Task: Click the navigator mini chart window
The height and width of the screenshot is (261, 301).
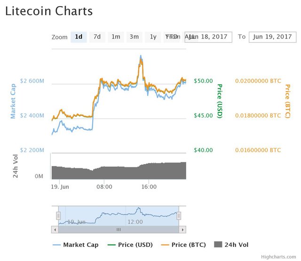Action: (119, 216)
